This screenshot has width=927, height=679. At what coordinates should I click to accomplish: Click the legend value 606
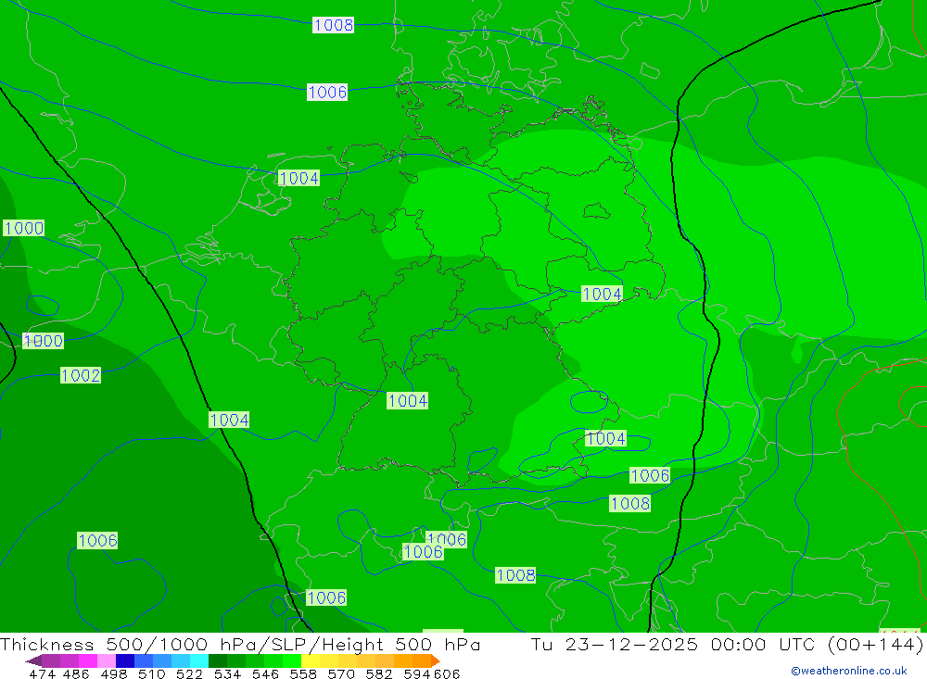point(447,673)
